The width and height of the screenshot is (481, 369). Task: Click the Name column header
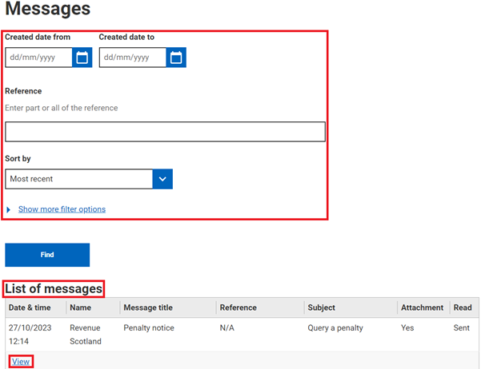click(80, 307)
